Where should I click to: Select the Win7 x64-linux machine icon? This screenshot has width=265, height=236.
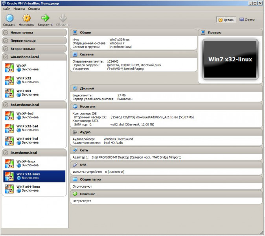pyautogui.click(x=9, y=189)
